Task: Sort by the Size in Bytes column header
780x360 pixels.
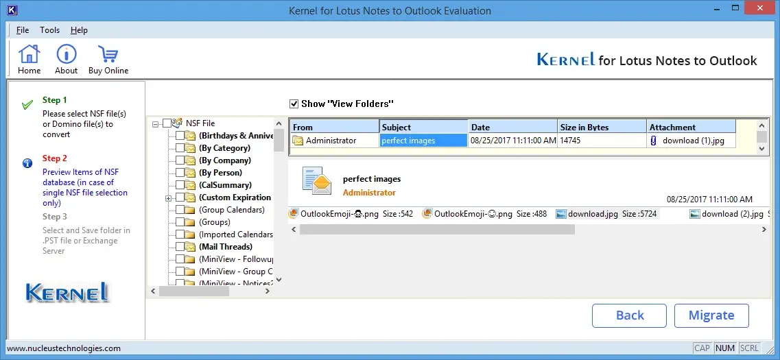Action: (x=602, y=127)
